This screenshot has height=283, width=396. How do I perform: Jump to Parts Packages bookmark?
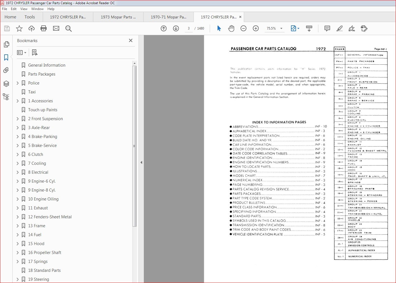coord(42,74)
